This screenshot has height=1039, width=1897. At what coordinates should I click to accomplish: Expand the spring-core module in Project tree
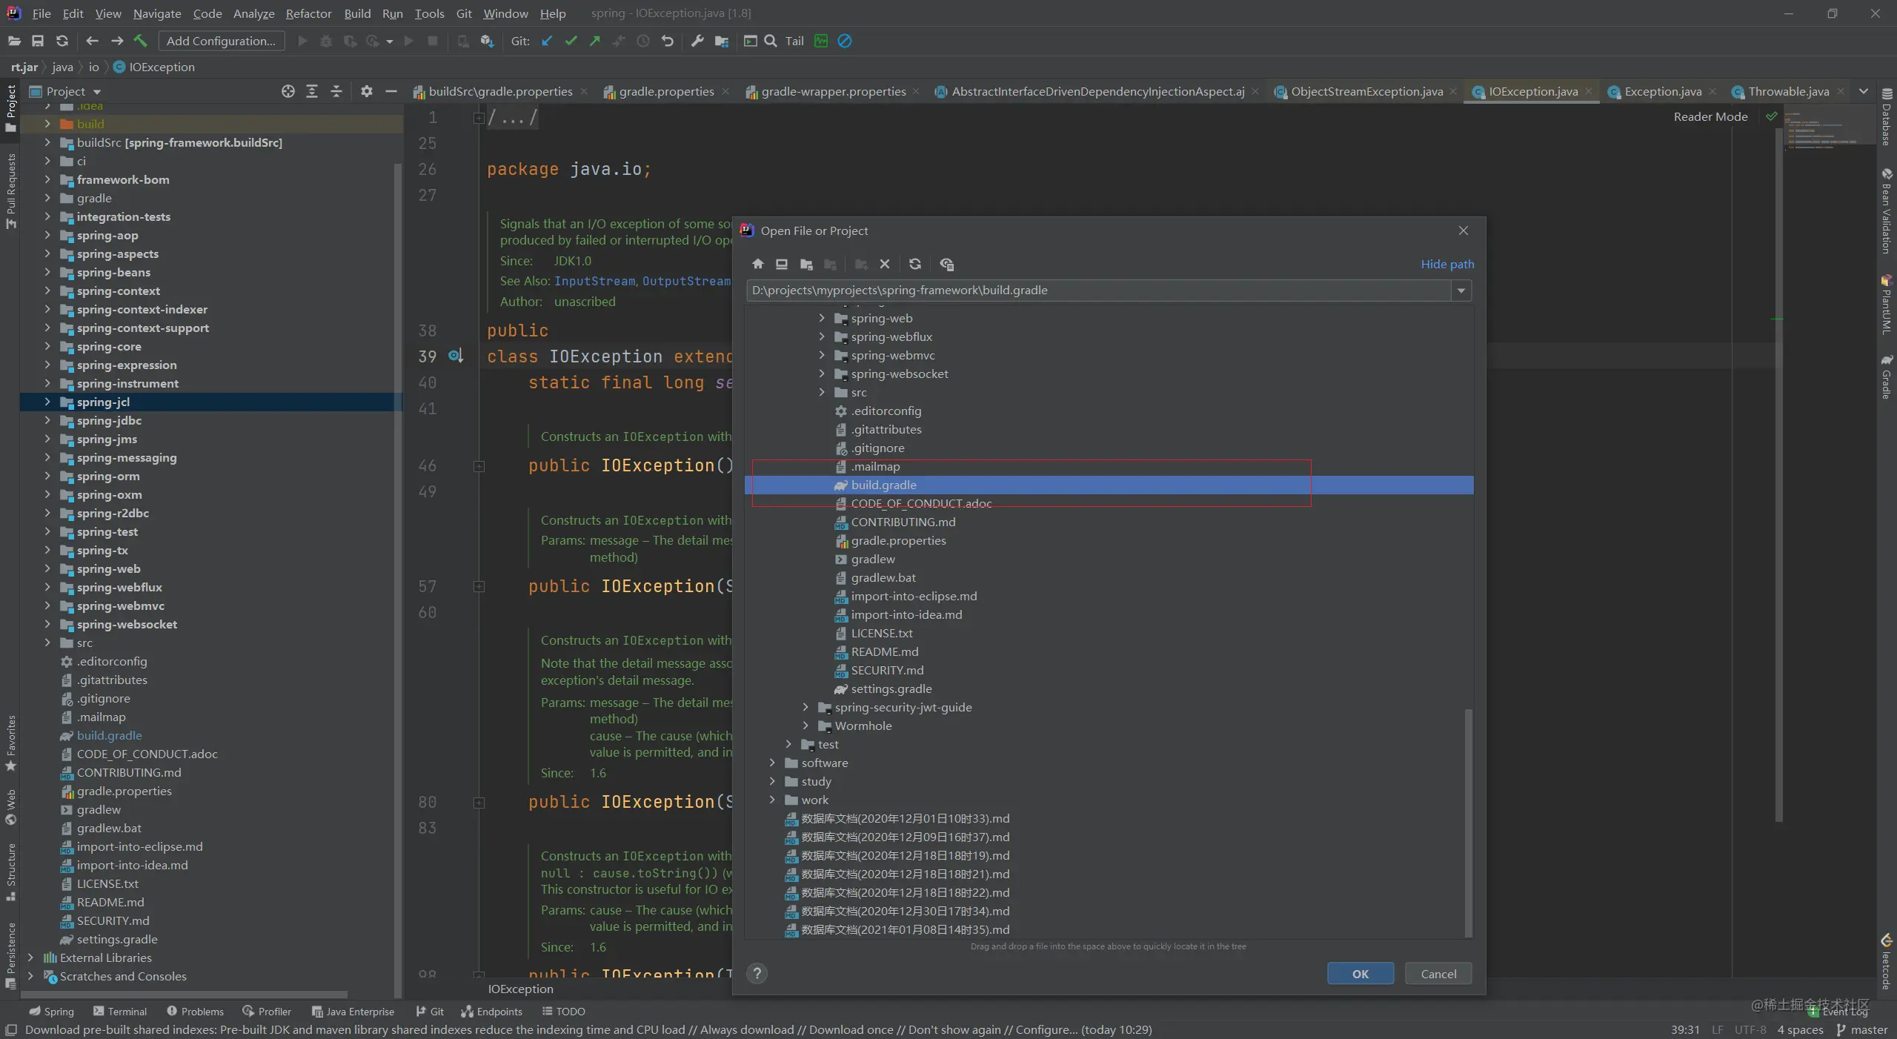click(47, 346)
